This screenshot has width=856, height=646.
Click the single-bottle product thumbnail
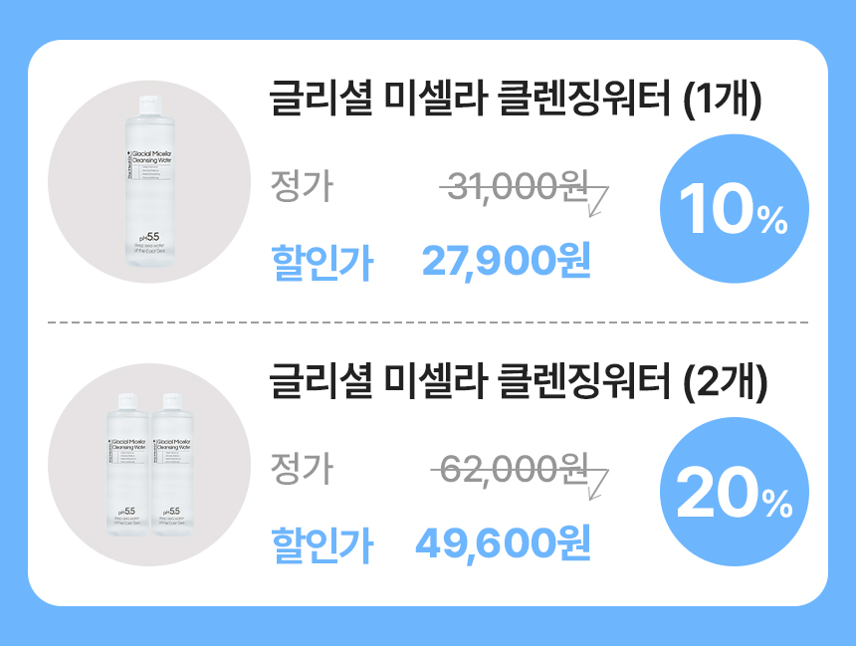click(149, 182)
